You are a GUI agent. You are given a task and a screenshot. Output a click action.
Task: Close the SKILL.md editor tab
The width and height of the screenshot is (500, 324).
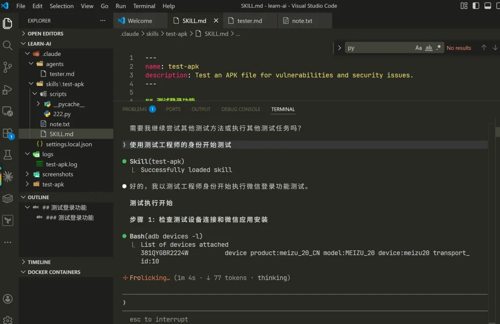(x=216, y=21)
